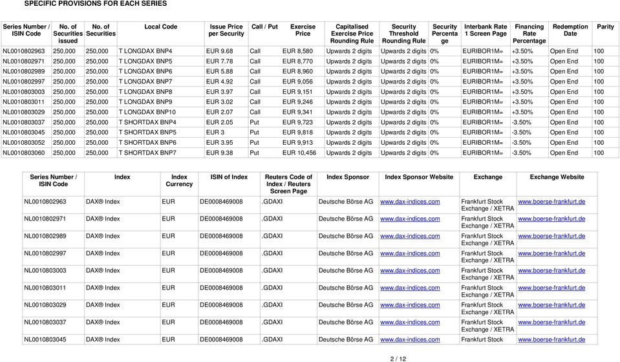
Task: Select local code T SHORTDAX BNP6
Action: click(147, 143)
